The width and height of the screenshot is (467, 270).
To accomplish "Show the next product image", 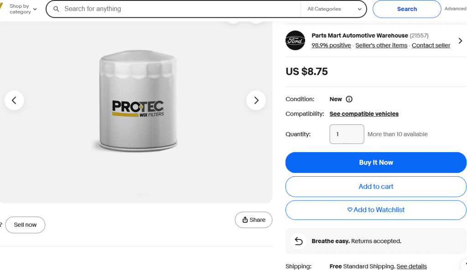I will 256,100.
